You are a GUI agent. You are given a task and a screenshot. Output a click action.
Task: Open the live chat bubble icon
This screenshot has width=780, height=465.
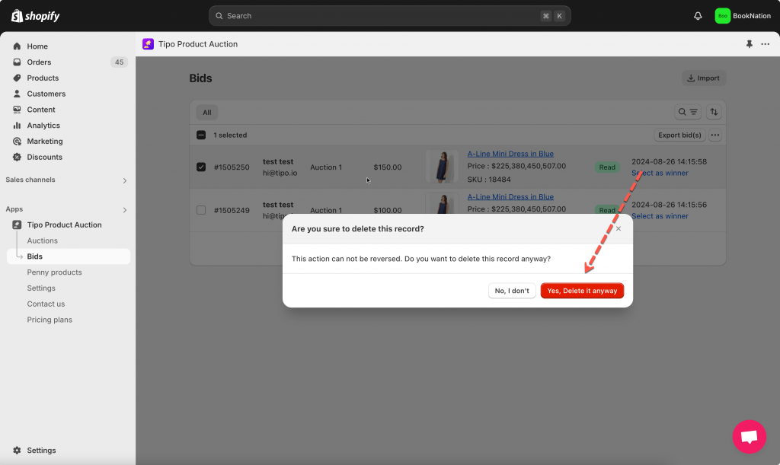coord(749,436)
